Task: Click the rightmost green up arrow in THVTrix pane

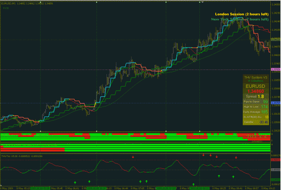Action: coord(233,177)
